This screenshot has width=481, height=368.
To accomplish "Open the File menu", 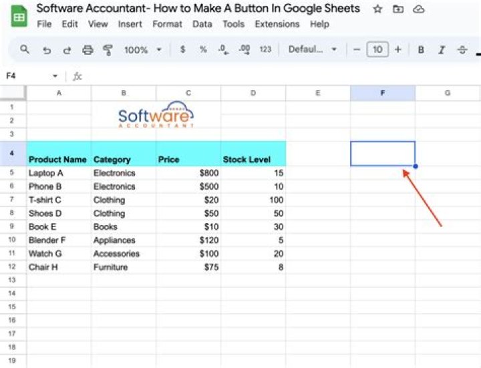I will [x=44, y=24].
